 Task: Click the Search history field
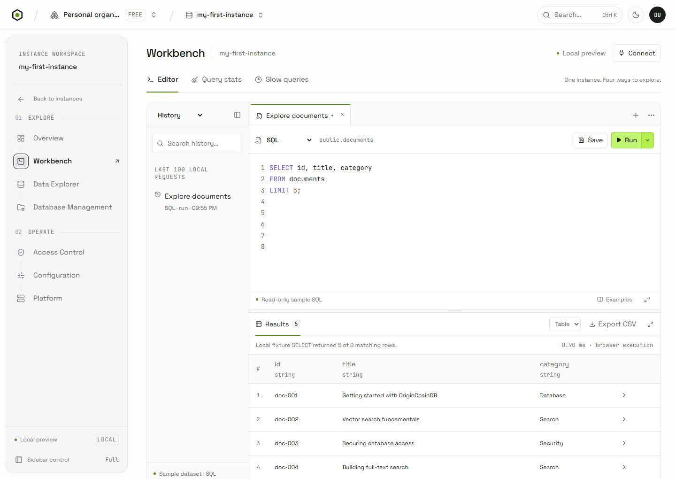pos(197,143)
